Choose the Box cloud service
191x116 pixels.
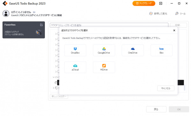(161, 50)
